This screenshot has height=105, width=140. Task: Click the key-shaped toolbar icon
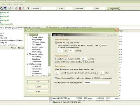pos(28,8)
